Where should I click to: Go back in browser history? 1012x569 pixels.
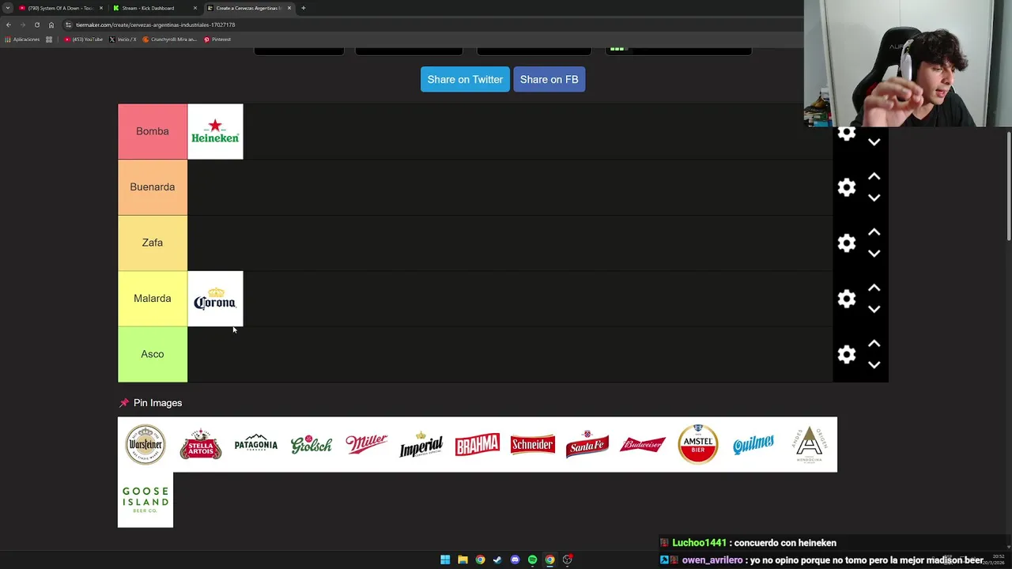pyautogui.click(x=9, y=24)
